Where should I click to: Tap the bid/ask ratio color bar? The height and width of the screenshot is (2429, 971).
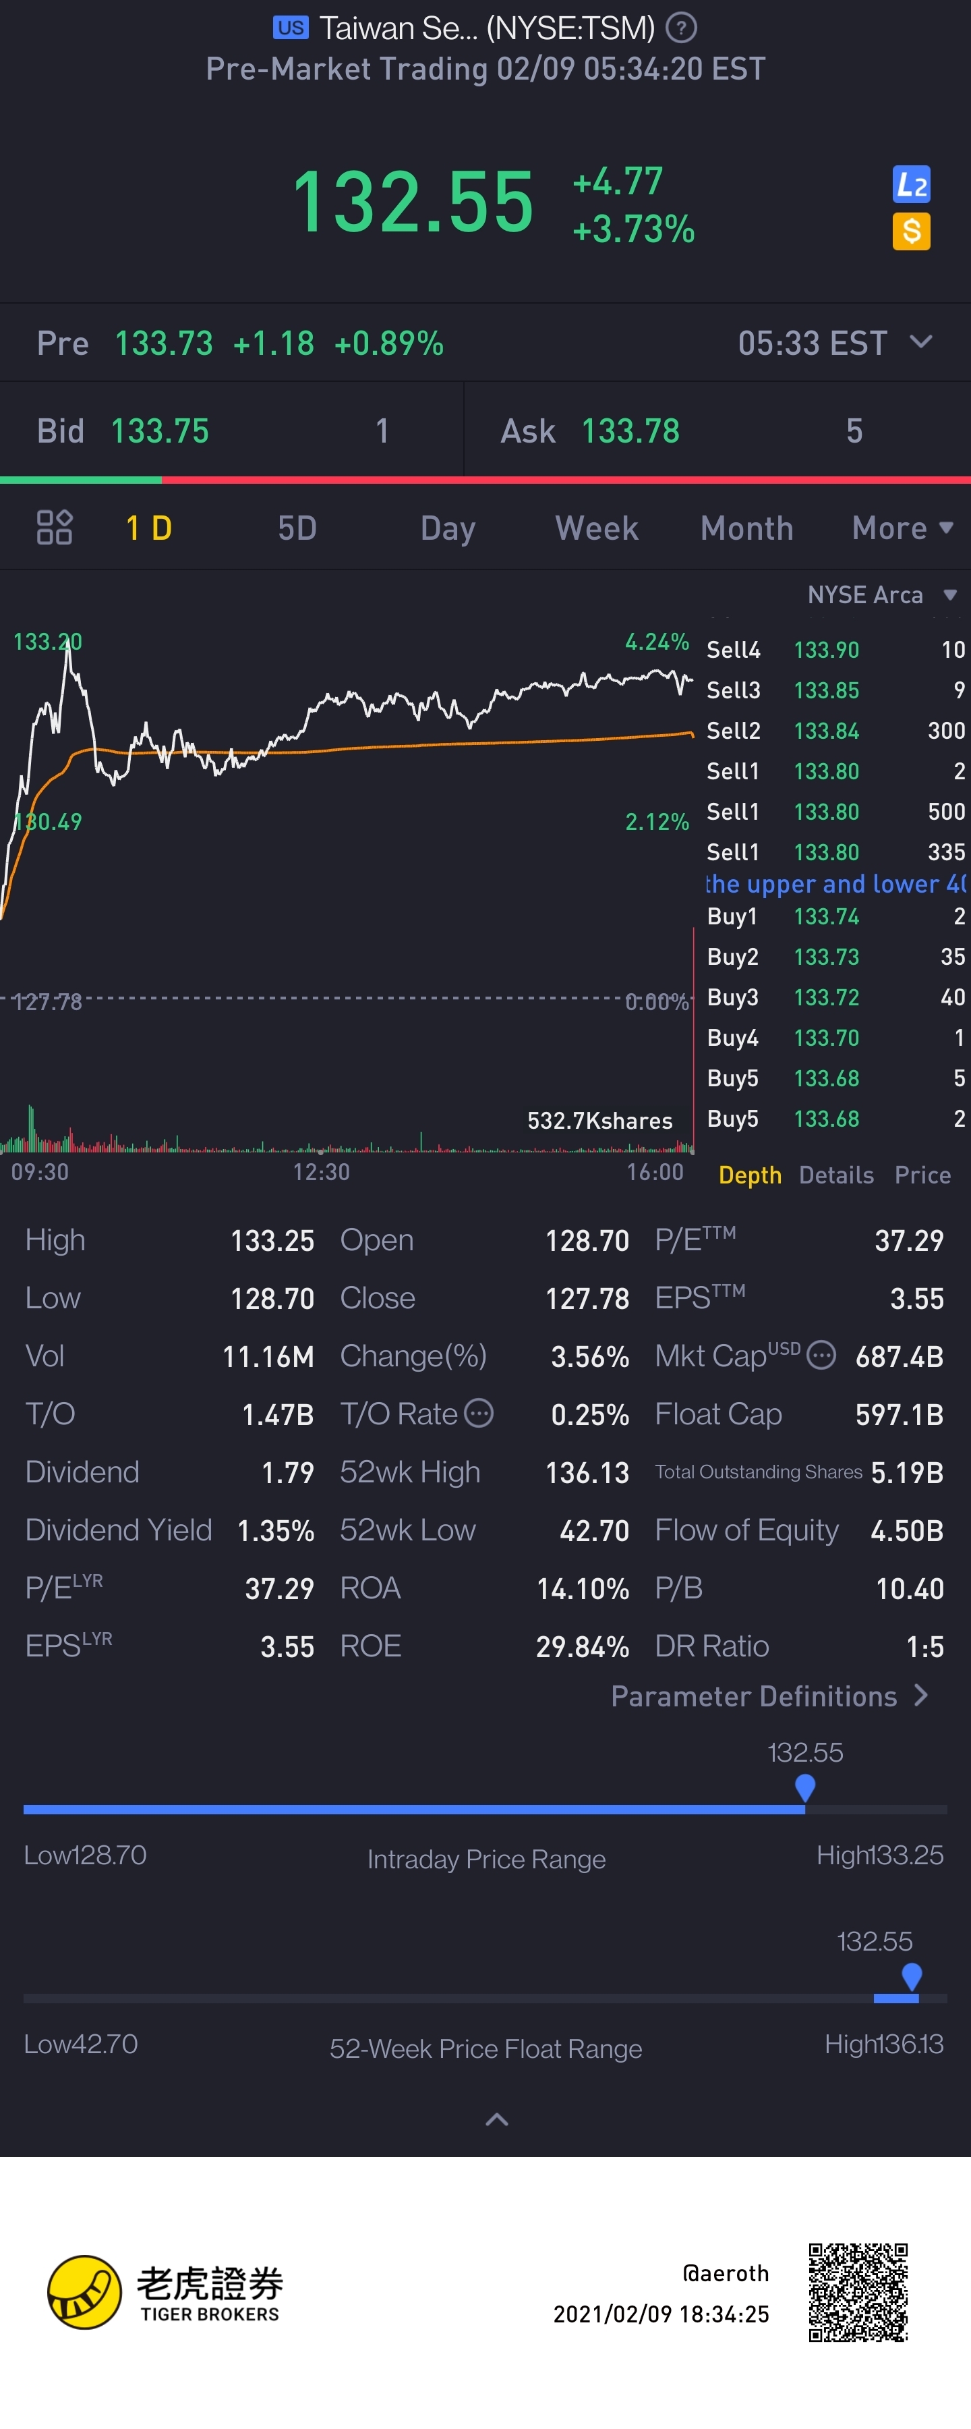point(486,480)
